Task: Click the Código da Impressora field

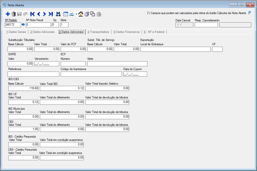Action: (91, 74)
